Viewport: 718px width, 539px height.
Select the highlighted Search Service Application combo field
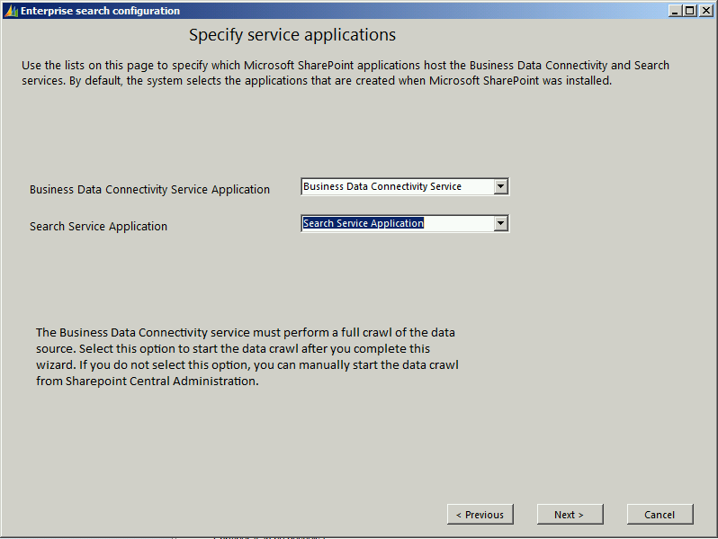(405, 223)
